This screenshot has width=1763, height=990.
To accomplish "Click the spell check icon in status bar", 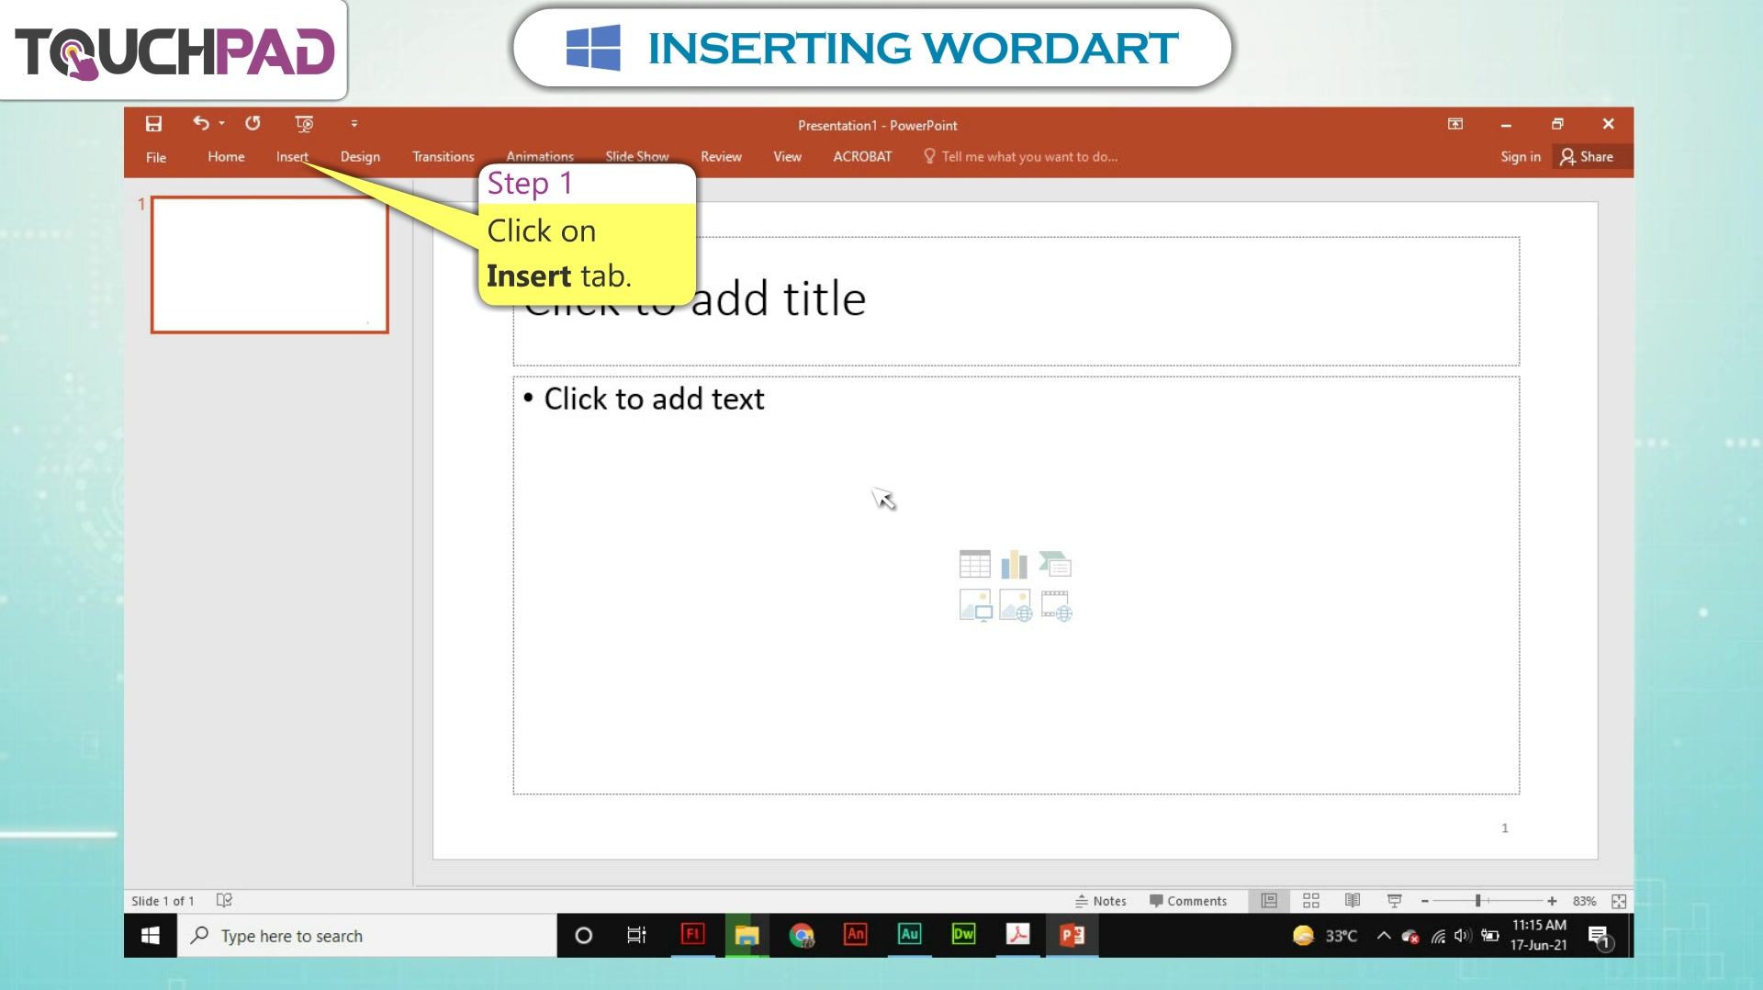I will (x=224, y=901).
